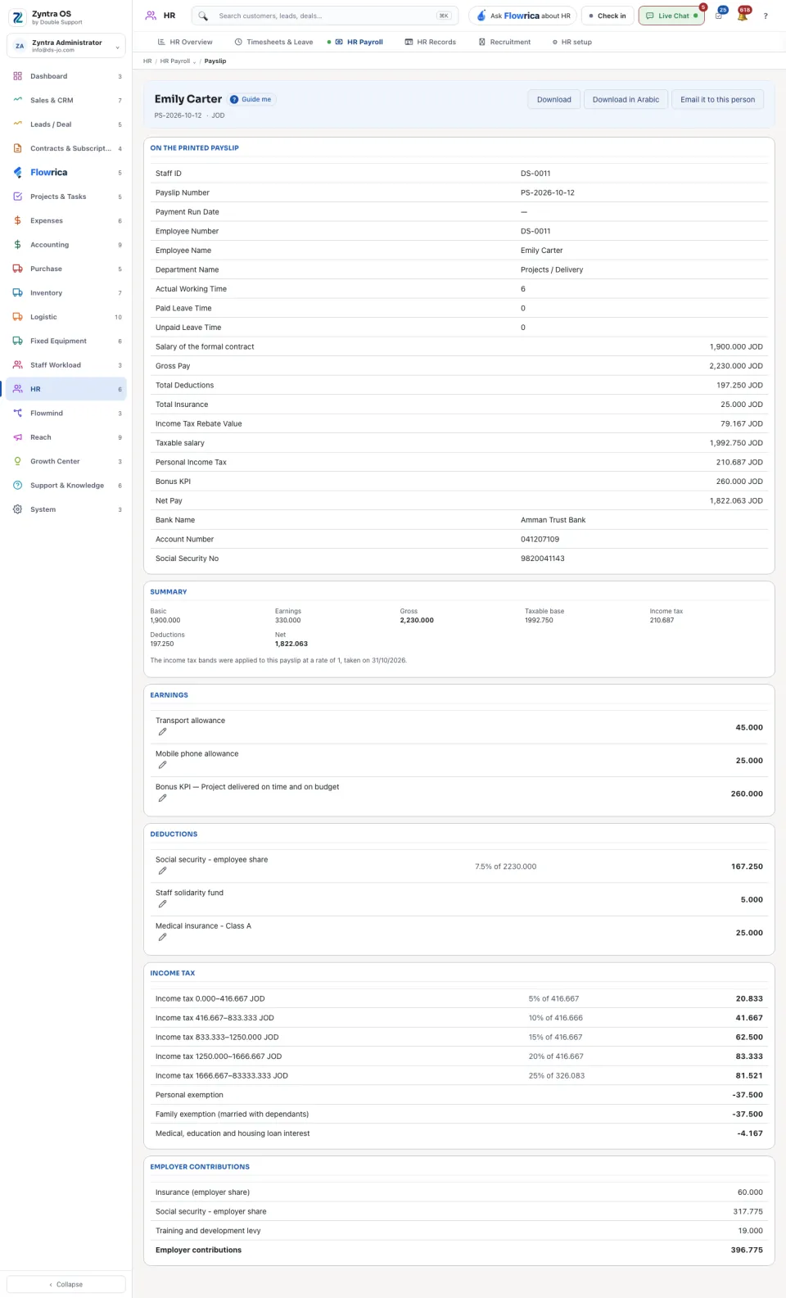This screenshot has width=786, height=1298.
Task: Edit Medical insurance Class A pencil
Action: pyautogui.click(x=162, y=937)
